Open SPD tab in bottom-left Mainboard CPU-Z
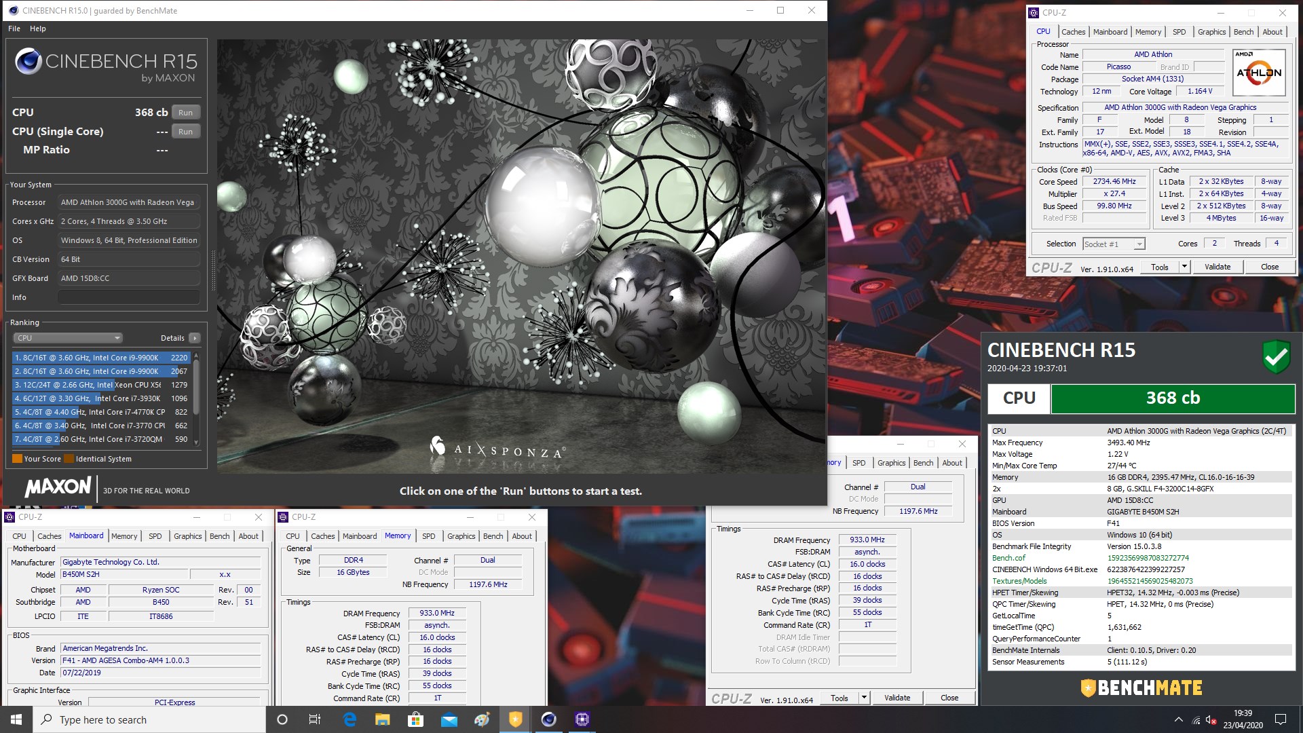Viewport: 1303px width, 733px height. point(155,536)
